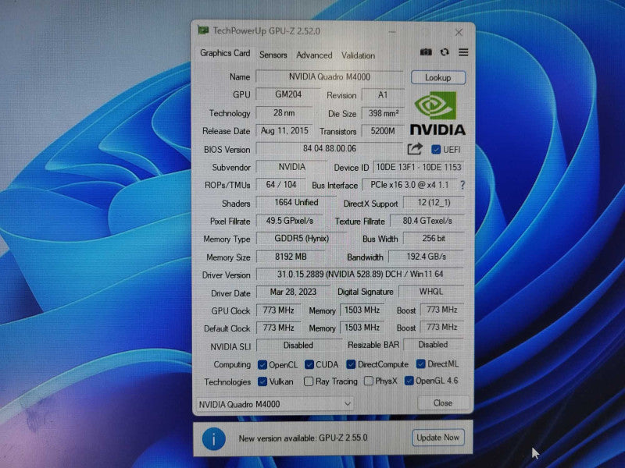Click the Bus Interface question mark
This screenshot has width=625, height=468.
(462, 185)
